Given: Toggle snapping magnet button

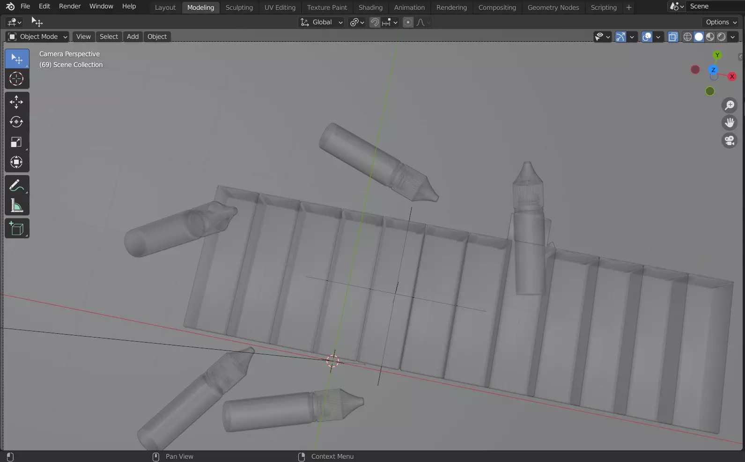Looking at the screenshot, I should 375,22.
